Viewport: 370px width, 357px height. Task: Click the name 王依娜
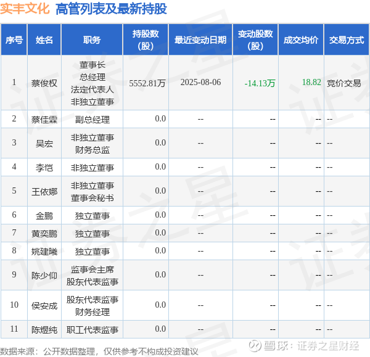click(44, 192)
